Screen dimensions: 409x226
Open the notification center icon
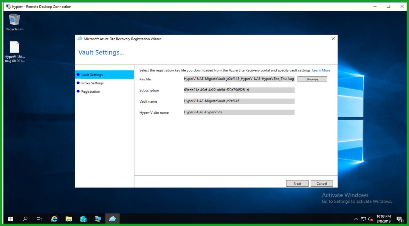tap(399, 219)
